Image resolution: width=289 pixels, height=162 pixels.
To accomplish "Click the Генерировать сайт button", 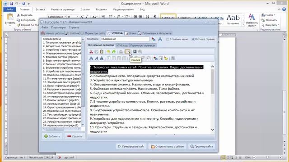I will point(131,146).
